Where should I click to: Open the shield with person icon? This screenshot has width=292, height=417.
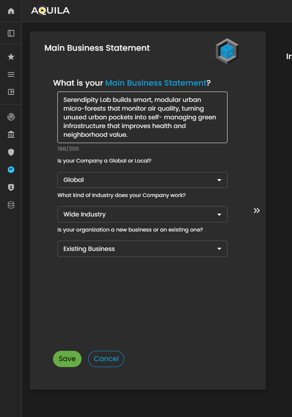coord(11,187)
